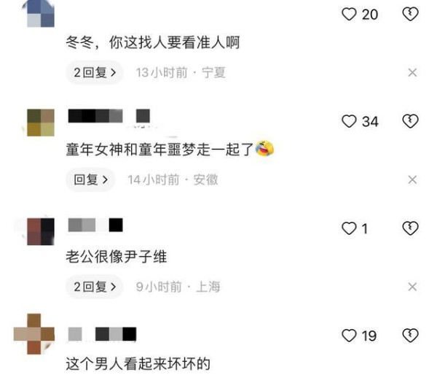Like the 老公很像尹子维 comment
The width and height of the screenshot is (437, 383).
[349, 228]
